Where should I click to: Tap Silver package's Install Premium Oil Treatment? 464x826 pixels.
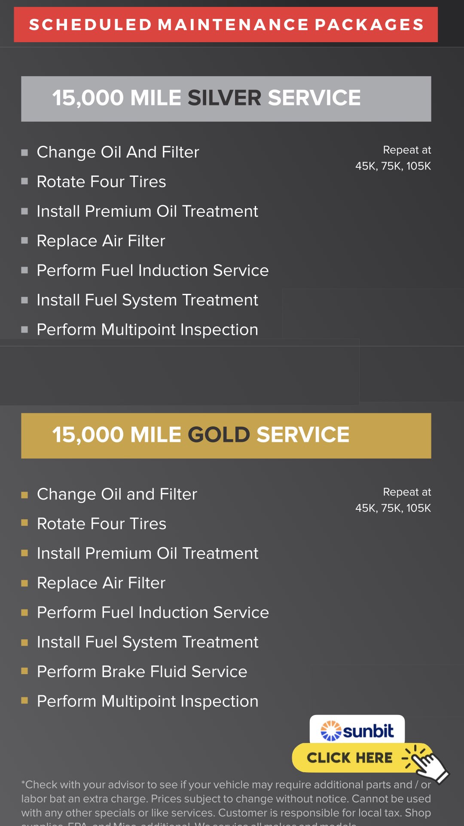(x=147, y=211)
